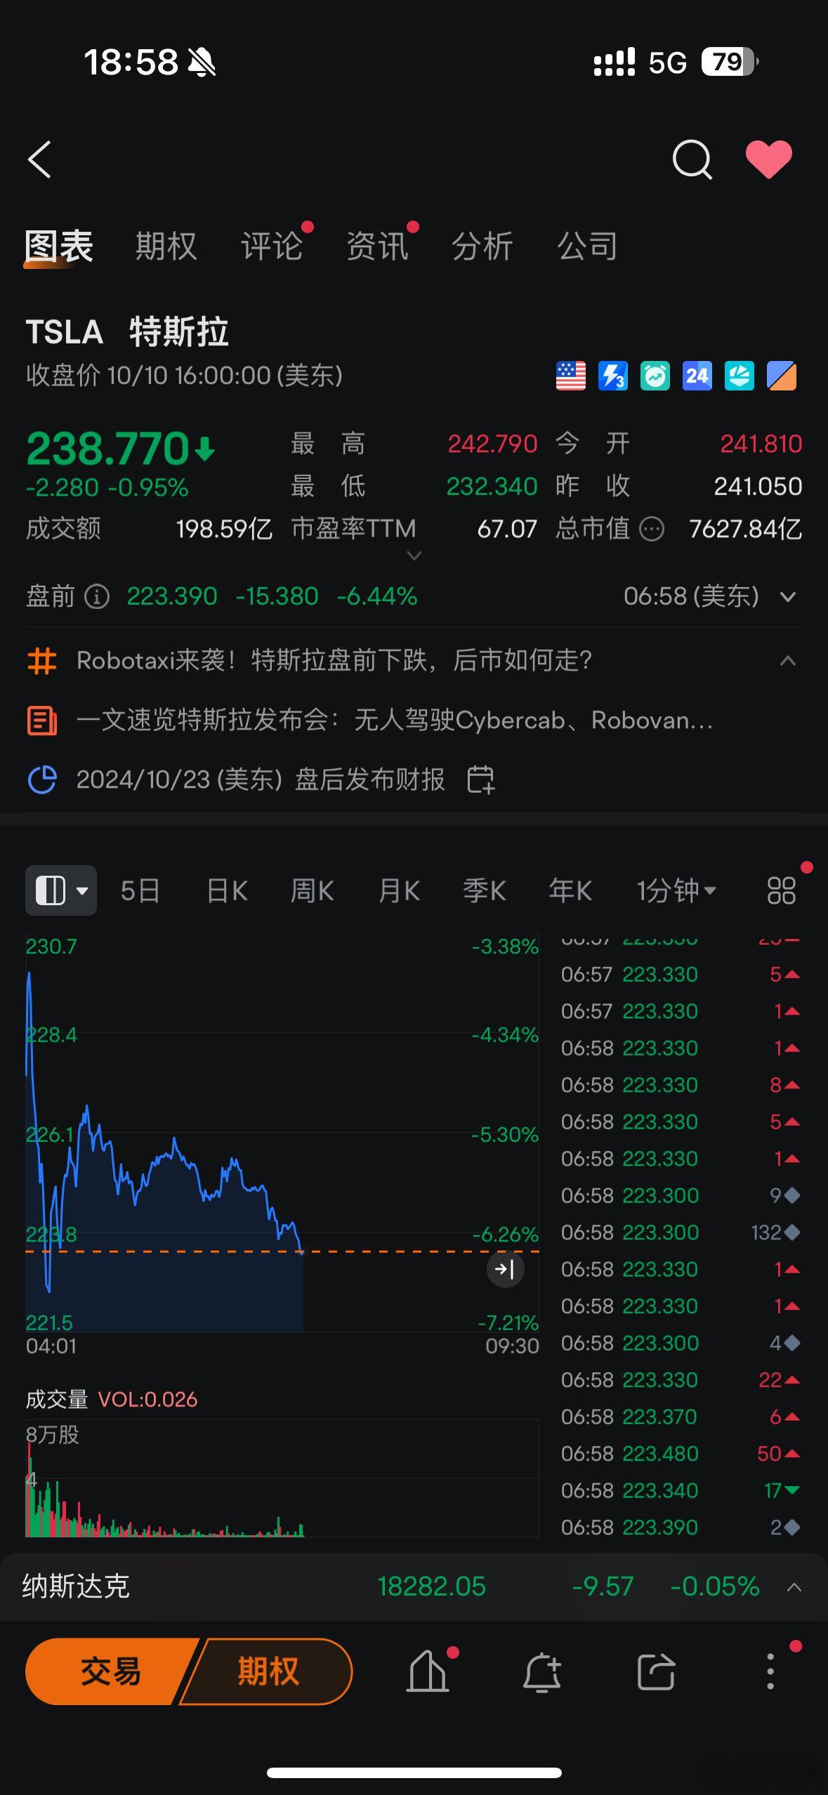Open the 2024/10/23 earnings report notice

coord(261,780)
